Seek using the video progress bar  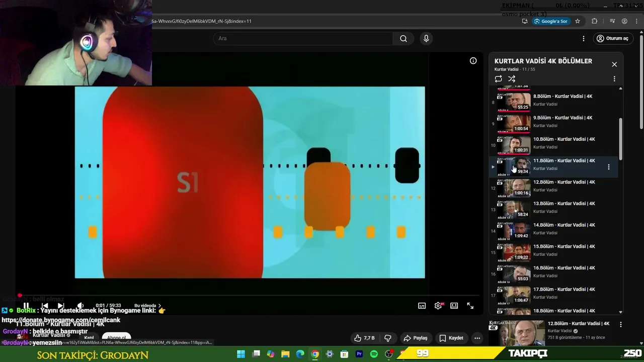click(250, 296)
